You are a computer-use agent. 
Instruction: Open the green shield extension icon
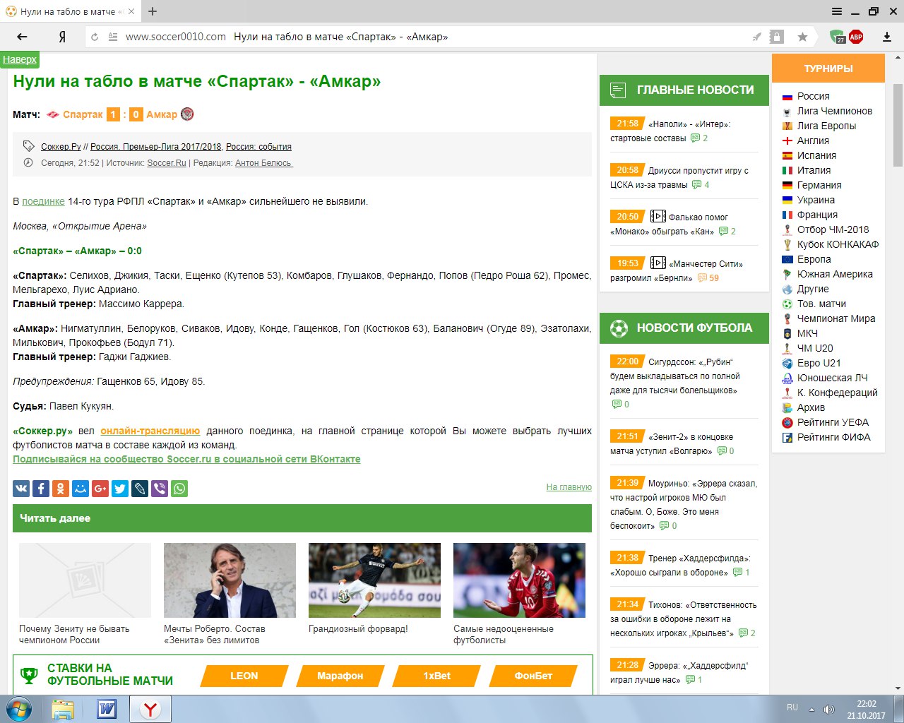837,37
